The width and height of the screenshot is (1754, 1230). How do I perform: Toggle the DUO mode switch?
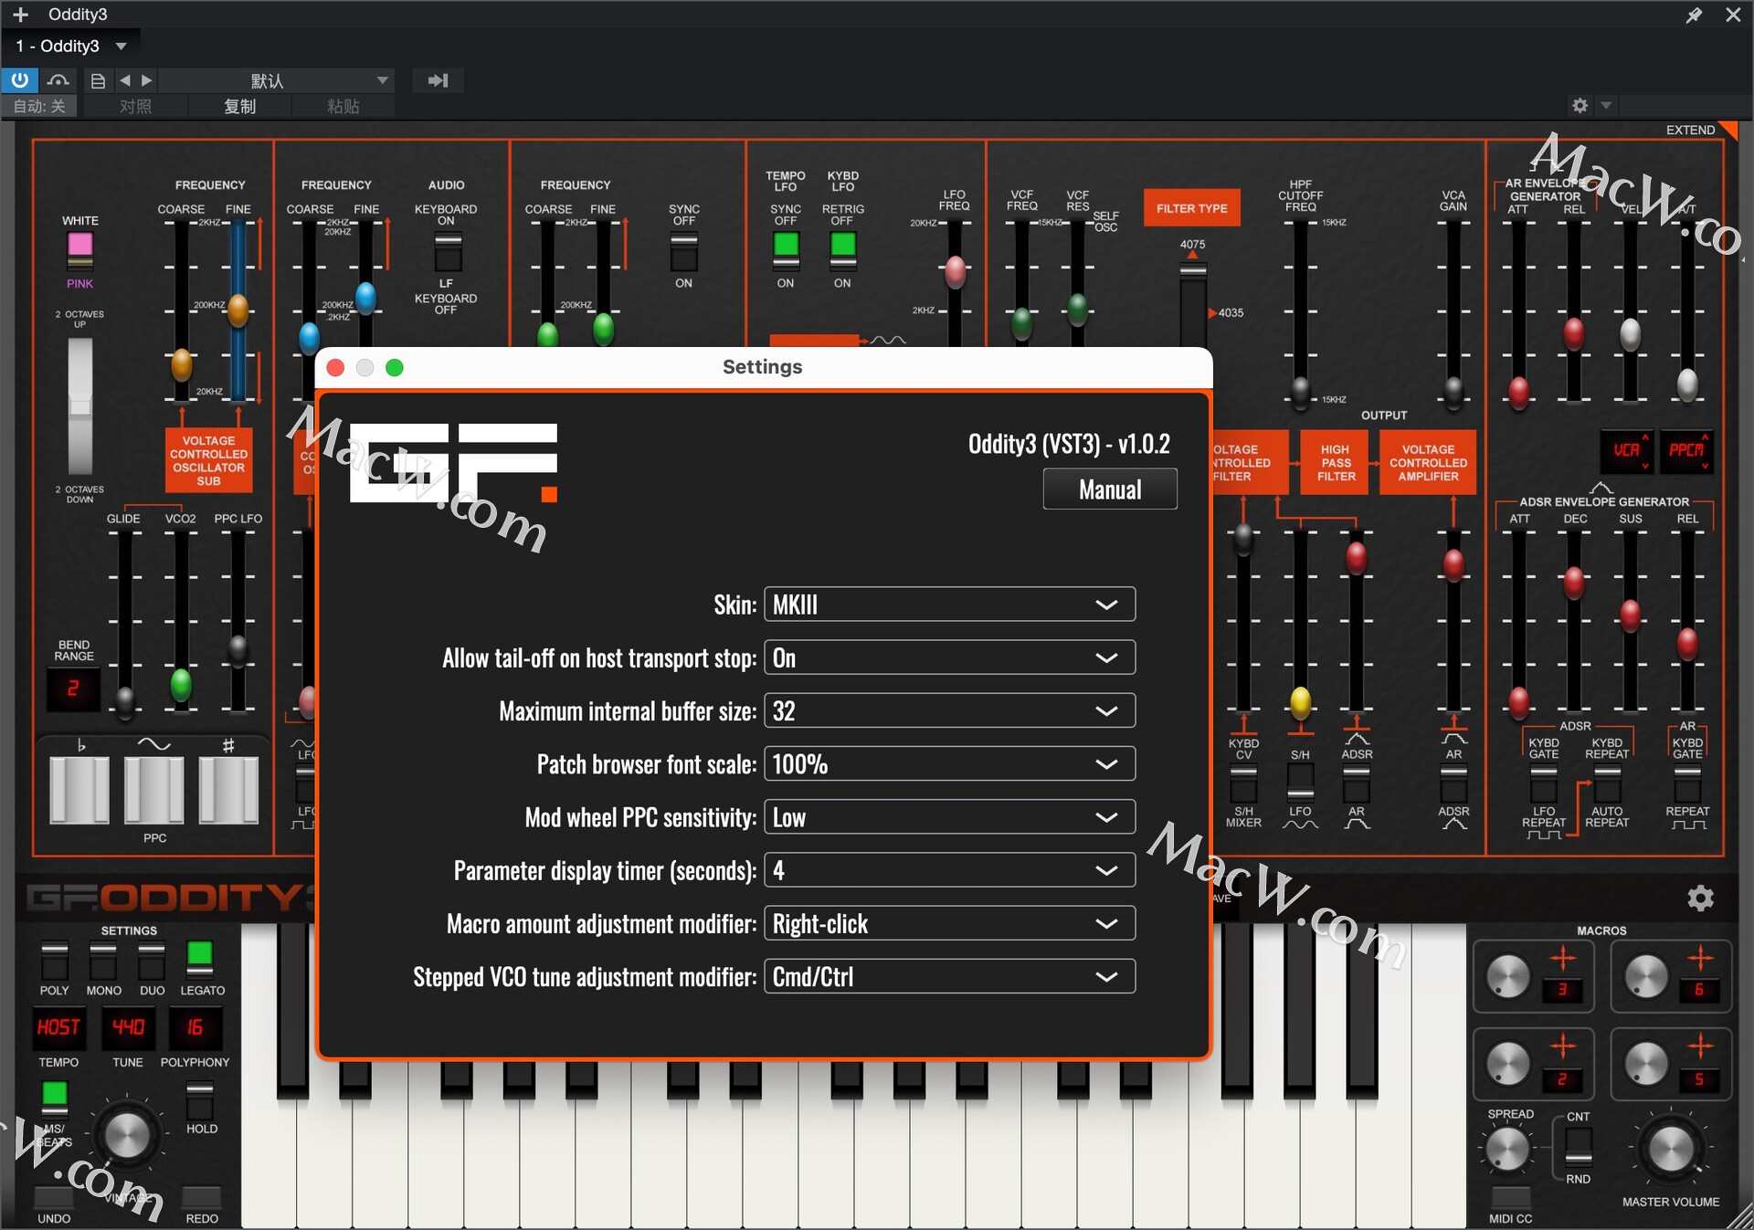pyautogui.click(x=152, y=960)
